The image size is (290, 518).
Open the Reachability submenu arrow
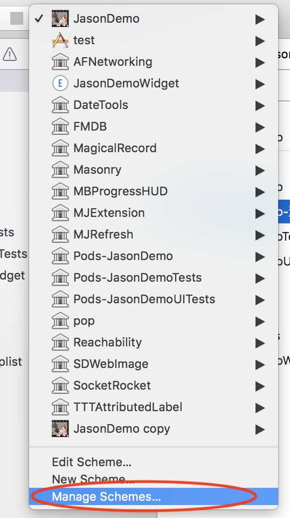pyautogui.click(x=260, y=343)
